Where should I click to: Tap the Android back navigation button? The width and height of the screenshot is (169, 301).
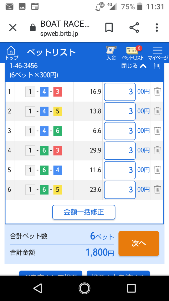point(38,288)
